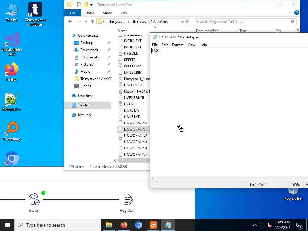
Task: Open Notepad Format menu
Action: pos(177,45)
